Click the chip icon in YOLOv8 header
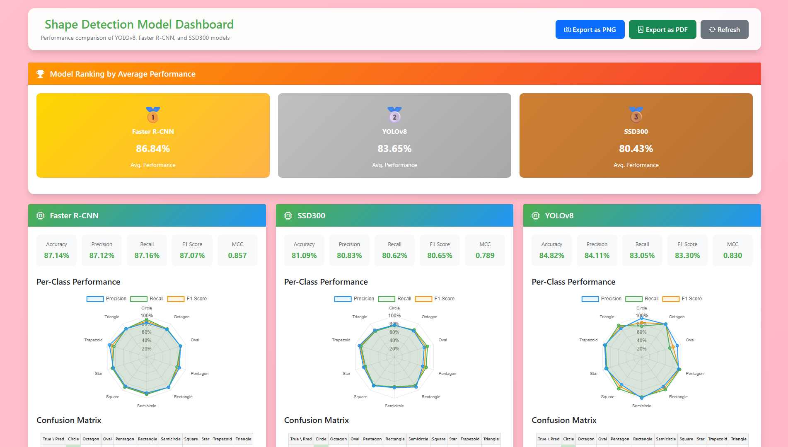The width and height of the screenshot is (788, 447). pyautogui.click(x=535, y=215)
